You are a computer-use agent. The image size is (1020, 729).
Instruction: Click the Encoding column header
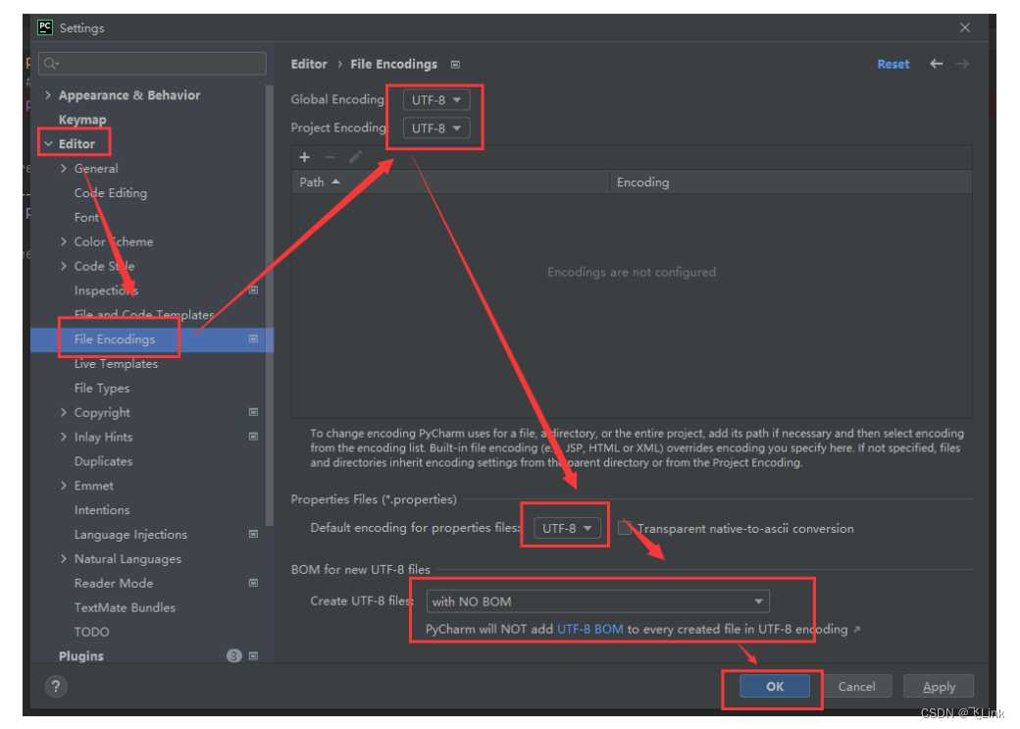790,182
